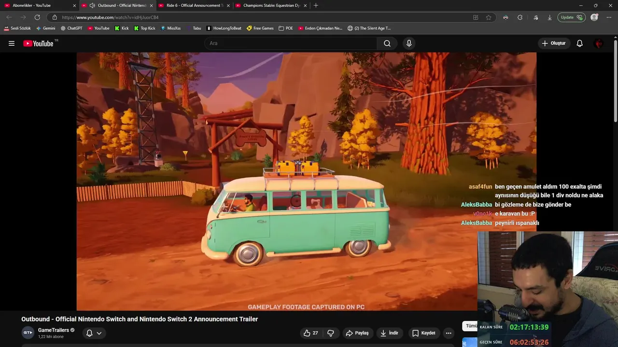Click GameTrailers channel name
Viewport: 618px width, 347px height.
coord(54,330)
